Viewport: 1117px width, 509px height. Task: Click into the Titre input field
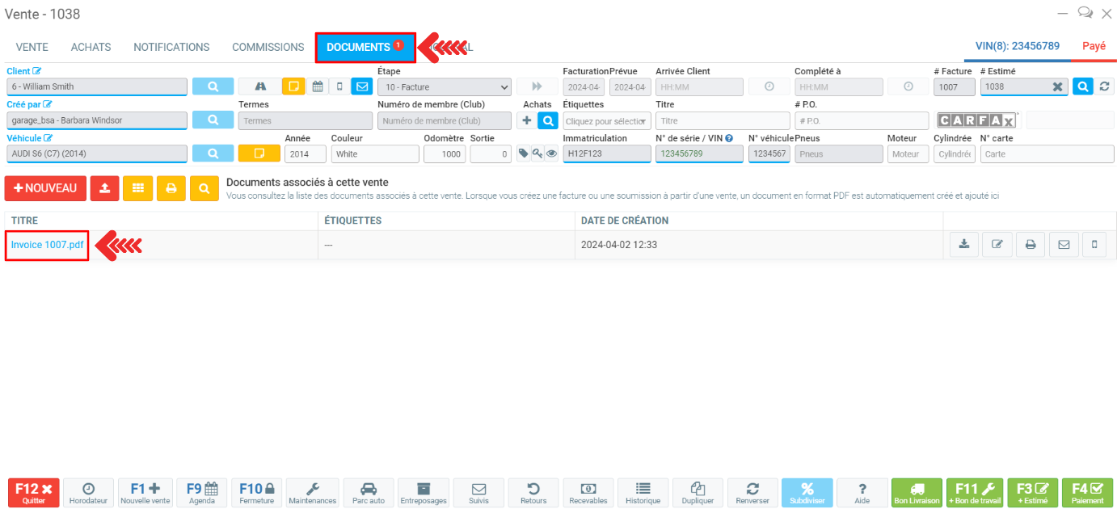point(722,120)
